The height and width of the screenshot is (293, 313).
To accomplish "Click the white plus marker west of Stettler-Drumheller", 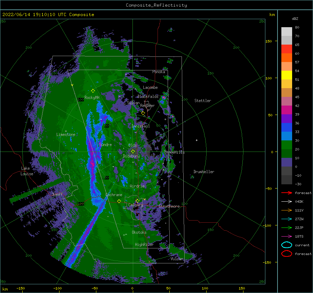I will [196, 140].
